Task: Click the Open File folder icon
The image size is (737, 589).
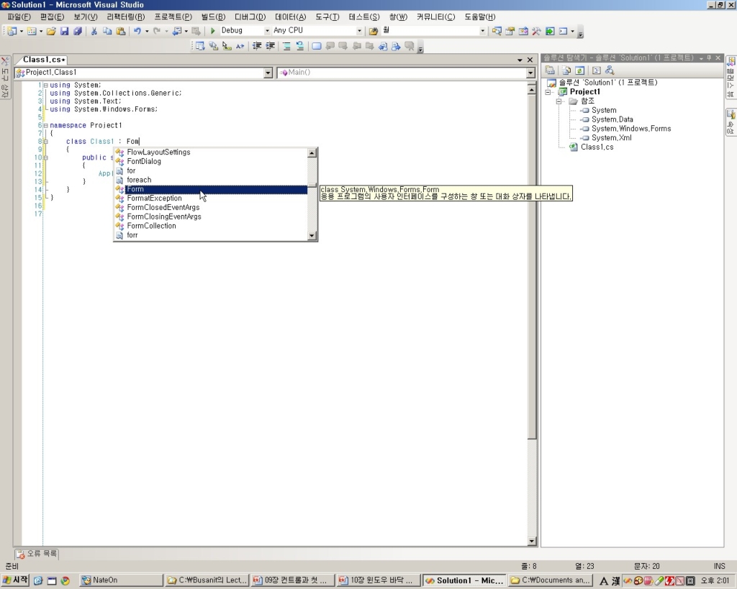Action: [x=51, y=31]
